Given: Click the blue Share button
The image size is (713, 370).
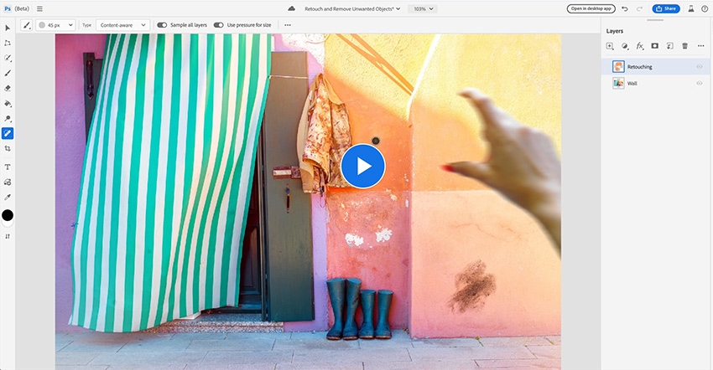Looking at the screenshot, I should [666, 8].
